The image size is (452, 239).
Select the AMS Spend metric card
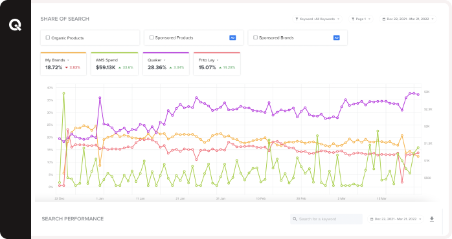tap(115, 64)
